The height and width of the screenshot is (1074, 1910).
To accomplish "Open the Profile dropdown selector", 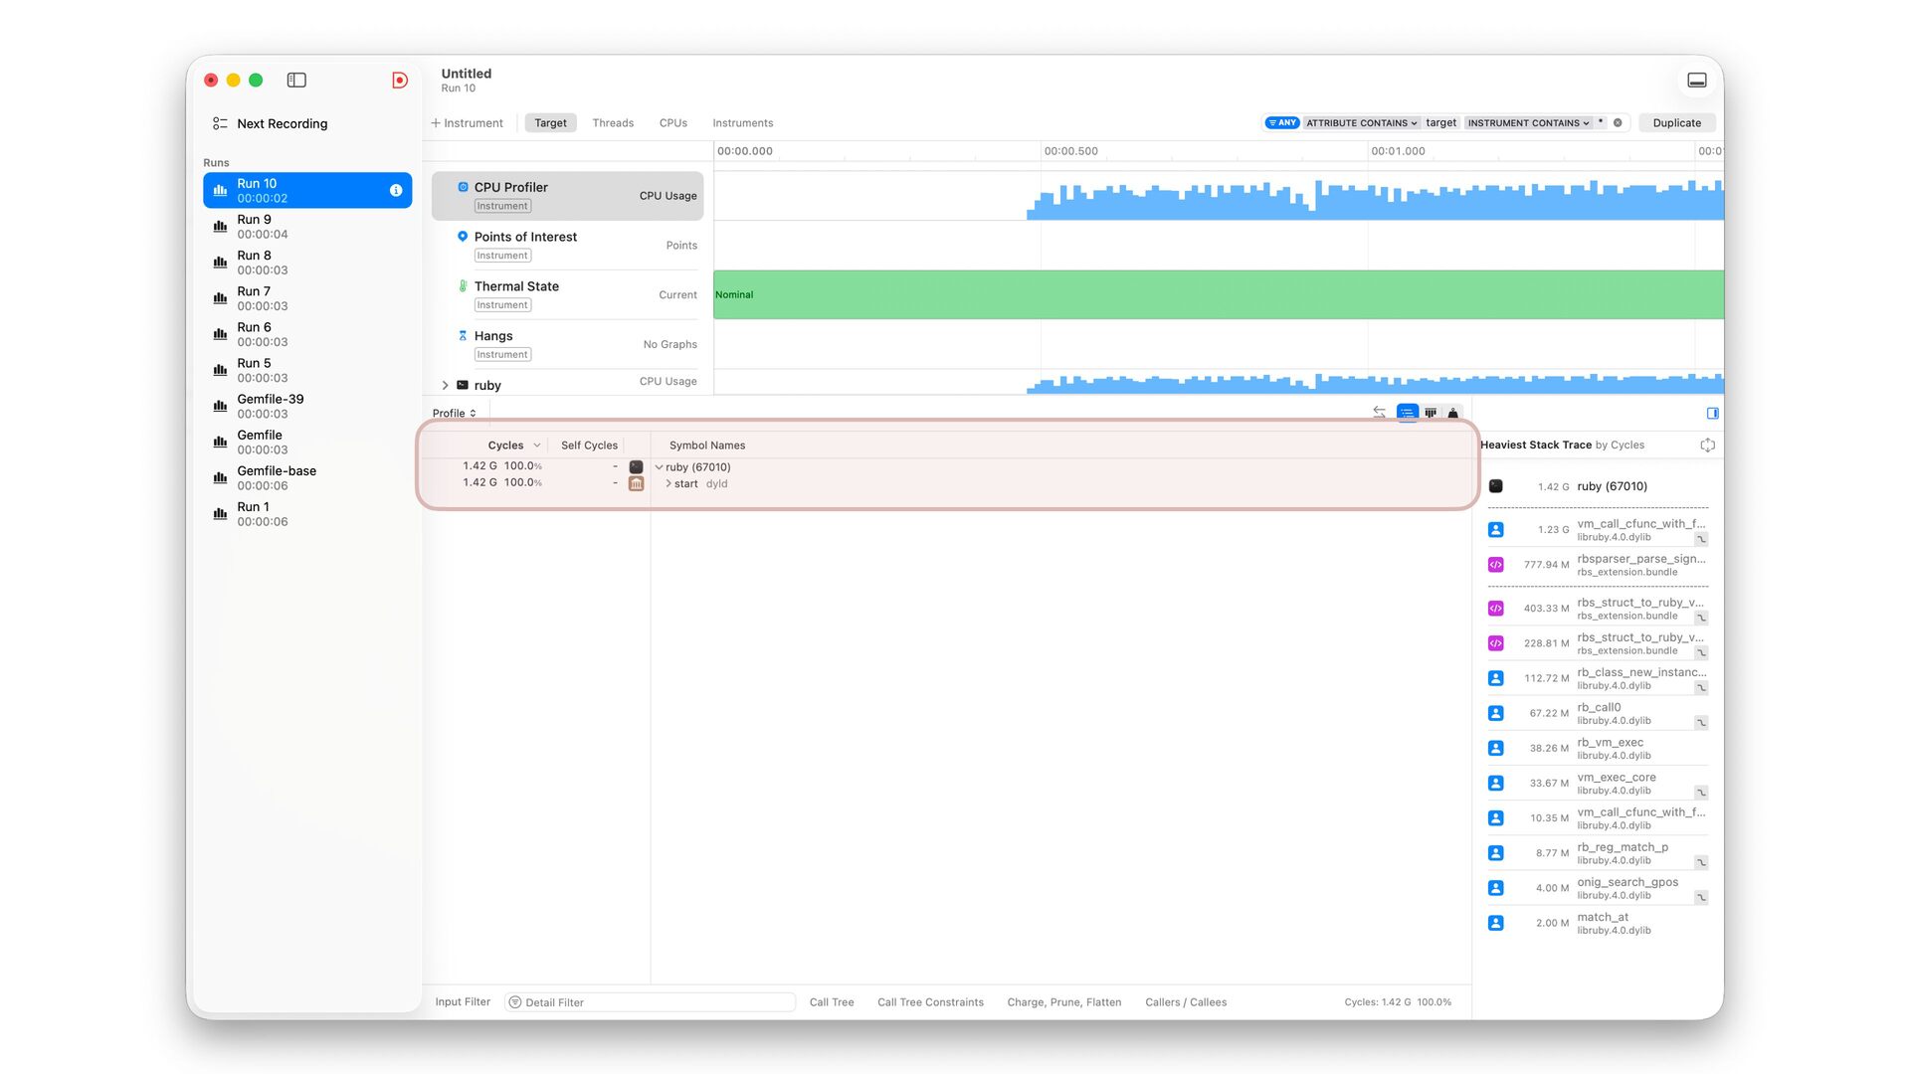I will 455,414.
